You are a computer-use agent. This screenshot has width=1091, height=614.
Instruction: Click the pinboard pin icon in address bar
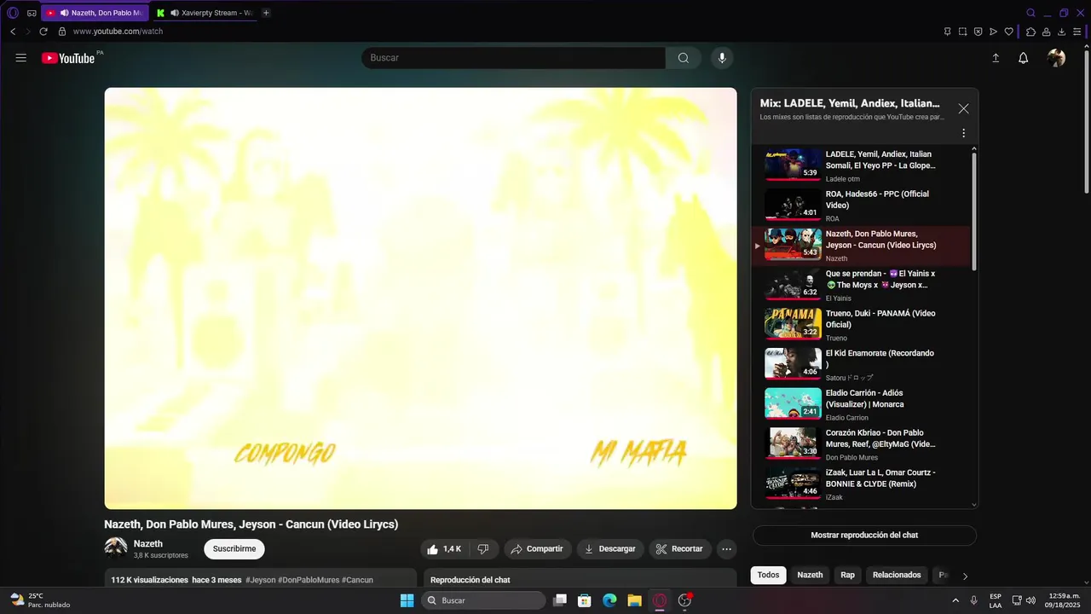(947, 32)
